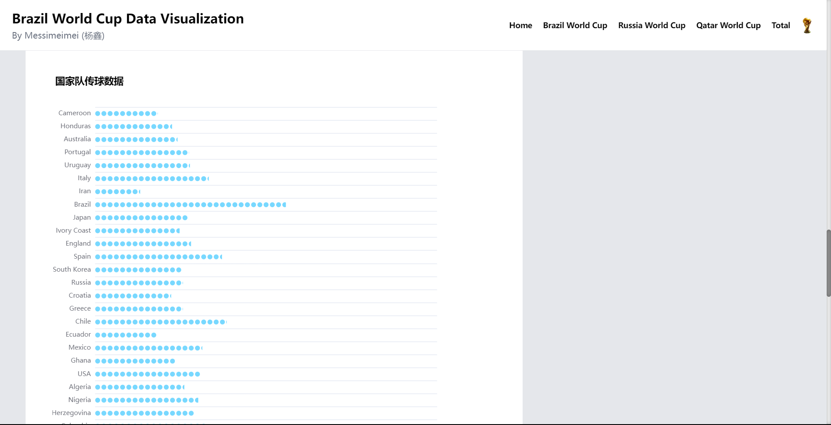This screenshot has height=425, width=831.
Task: Click the author name By Messimeimei
Action: (x=58, y=36)
